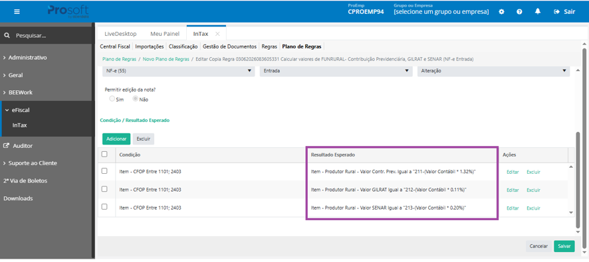Open 2ª Via de Boletos
Screen dimensions: 589x262
(25, 180)
